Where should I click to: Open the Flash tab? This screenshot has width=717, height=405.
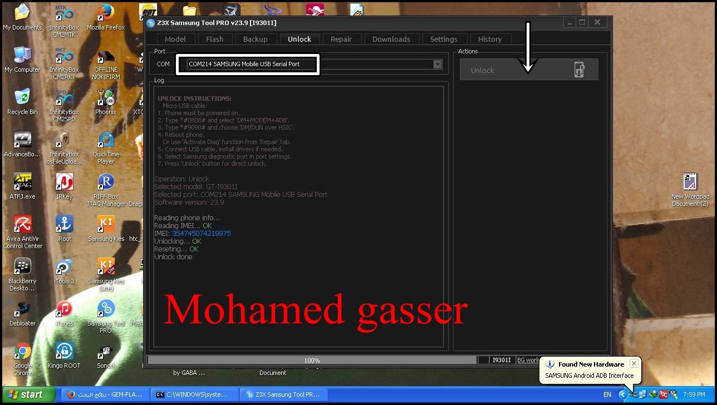click(214, 39)
